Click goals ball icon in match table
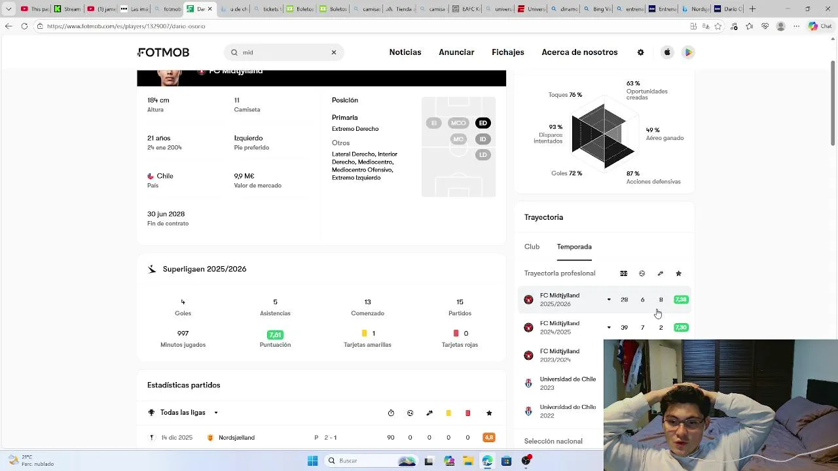Image resolution: width=838 pixels, height=471 pixels. tap(410, 413)
